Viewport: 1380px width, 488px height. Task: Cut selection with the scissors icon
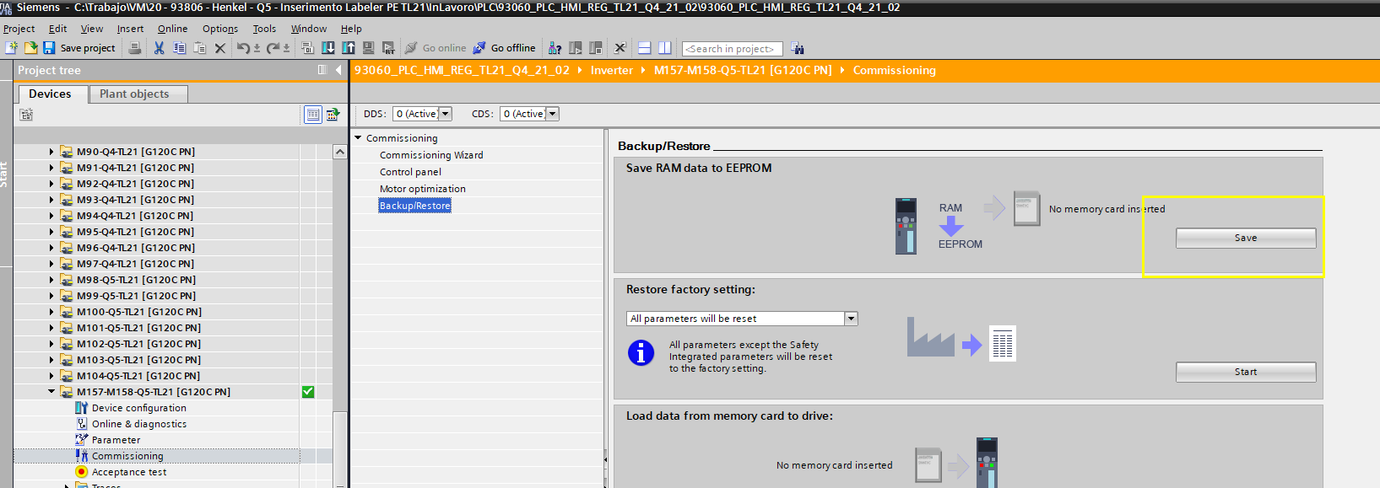click(159, 48)
